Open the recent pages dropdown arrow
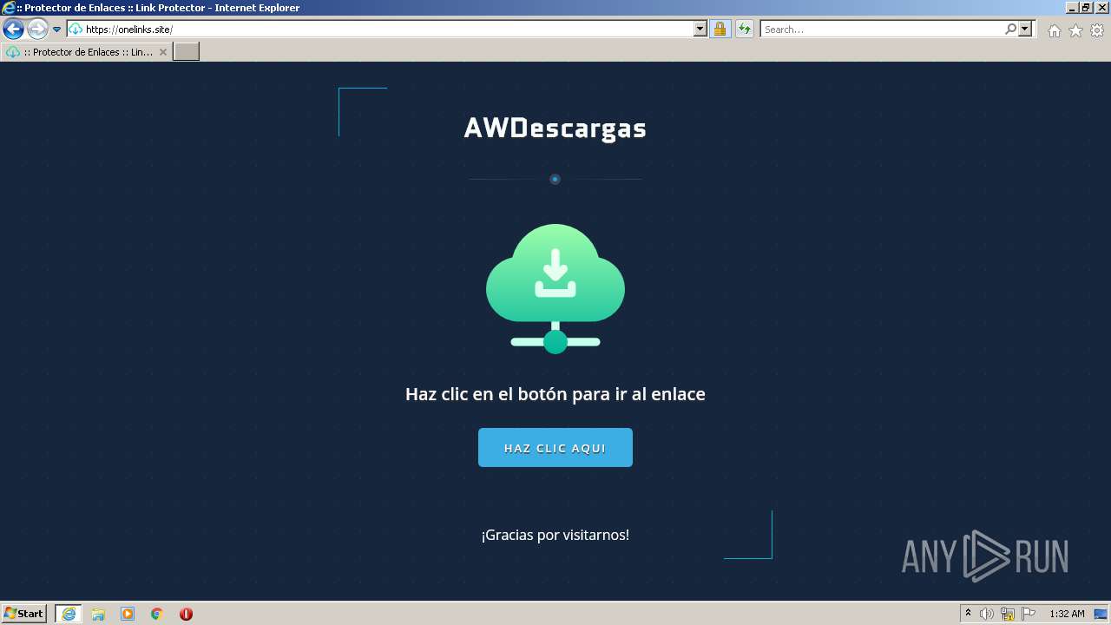The height and width of the screenshot is (625, 1111). pyautogui.click(x=57, y=30)
